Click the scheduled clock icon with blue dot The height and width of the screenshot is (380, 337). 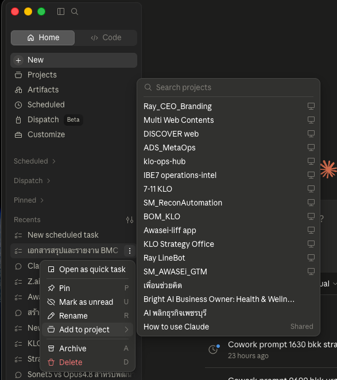214,349
